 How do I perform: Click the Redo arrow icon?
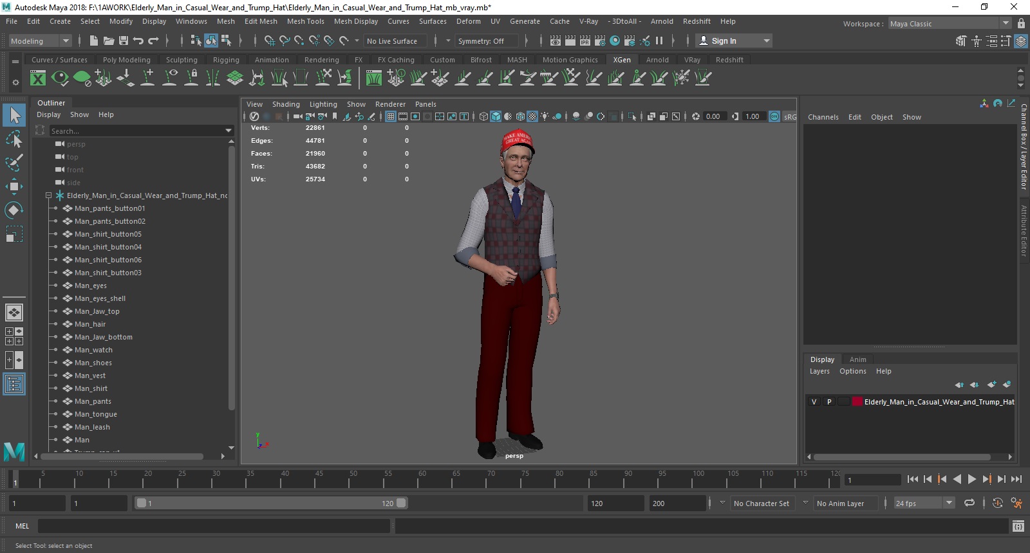click(153, 41)
